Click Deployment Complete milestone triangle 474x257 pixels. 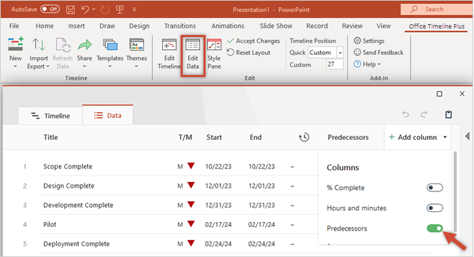(x=191, y=243)
